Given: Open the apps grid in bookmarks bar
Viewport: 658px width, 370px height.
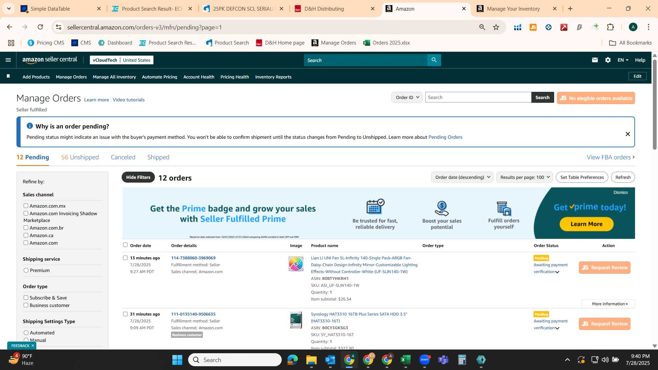Looking at the screenshot, I should pos(11,43).
